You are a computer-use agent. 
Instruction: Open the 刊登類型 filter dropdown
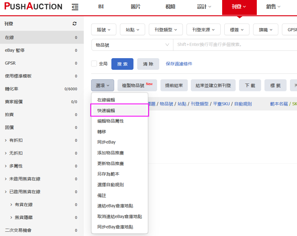(166, 29)
